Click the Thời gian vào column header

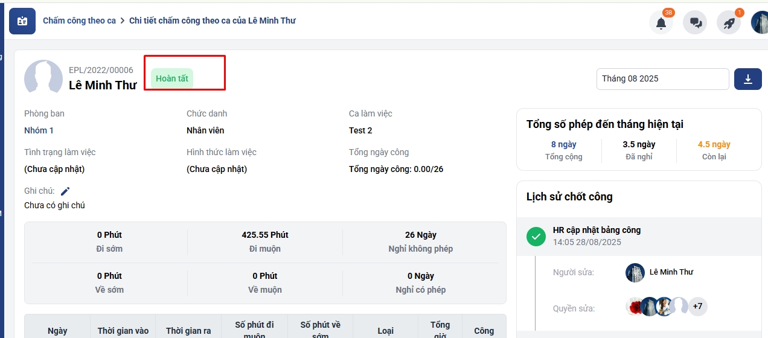pyautogui.click(x=123, y=331)
